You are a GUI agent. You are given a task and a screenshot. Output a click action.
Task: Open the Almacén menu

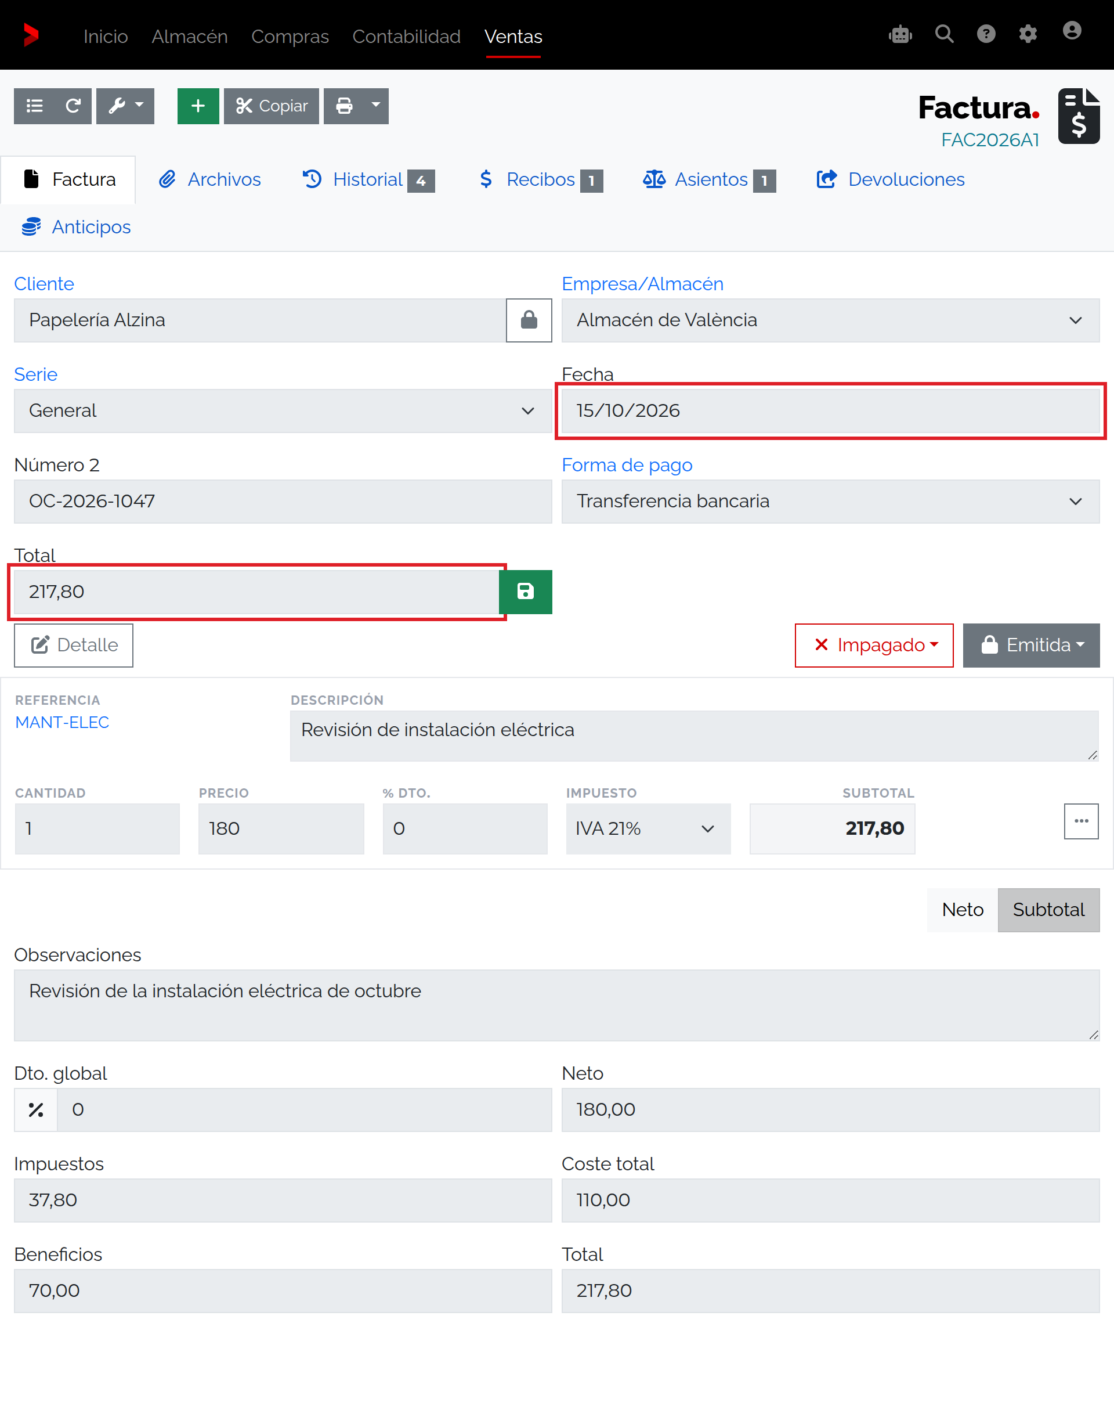pyautogui.click(x=190, y=36)
